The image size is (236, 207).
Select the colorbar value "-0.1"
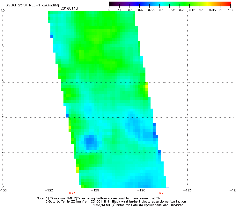tap(200, 10)
